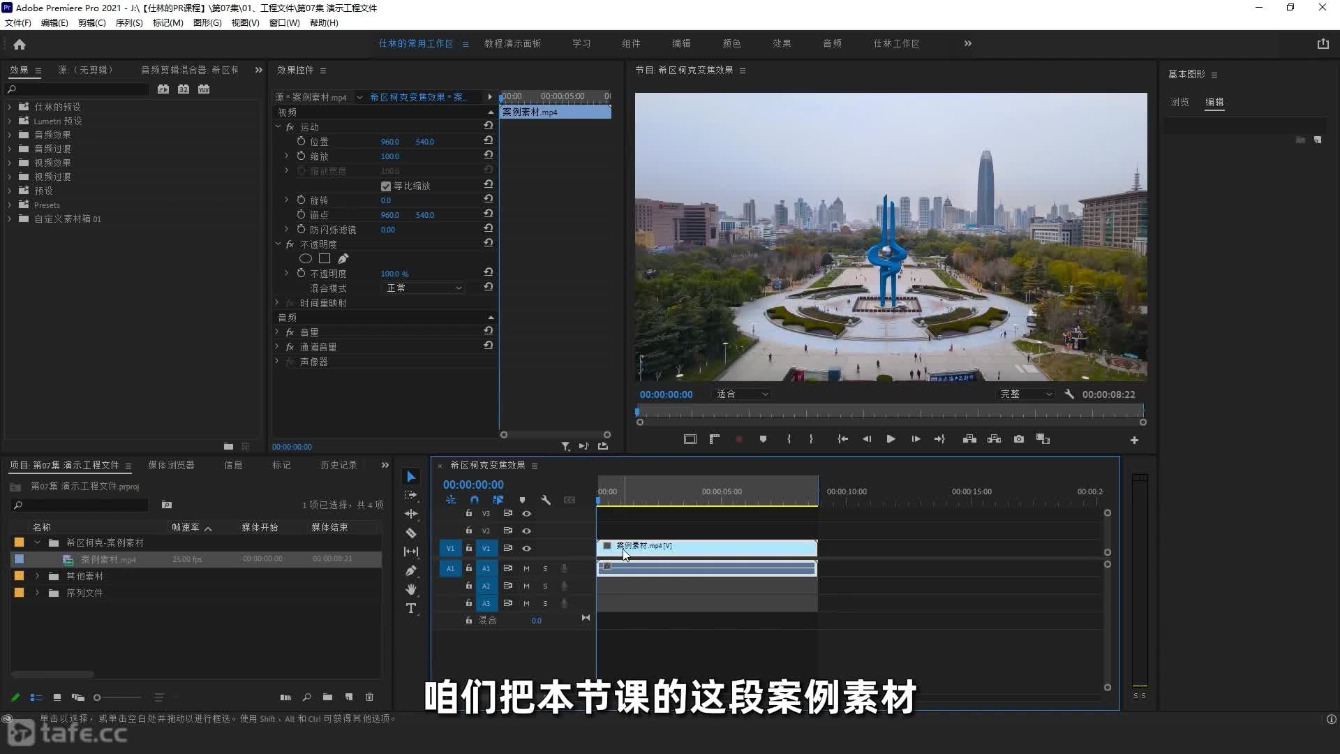Viewport: 1340px width, 754px height.
Task: Toggle Snap in timeline (magnet icon)
Action: click(x=475, y=500)
